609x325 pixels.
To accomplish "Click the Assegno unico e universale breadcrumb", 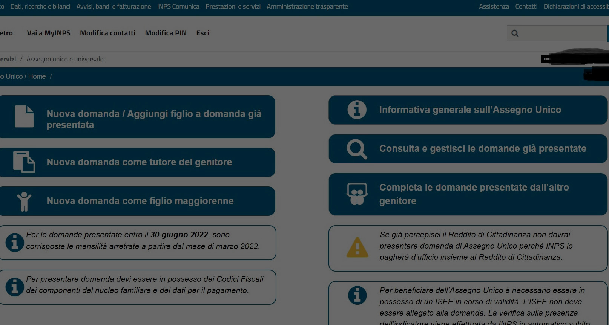I will (65, 59).
